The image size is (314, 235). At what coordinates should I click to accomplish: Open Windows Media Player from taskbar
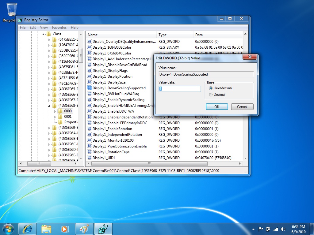(x=65, y=229)
